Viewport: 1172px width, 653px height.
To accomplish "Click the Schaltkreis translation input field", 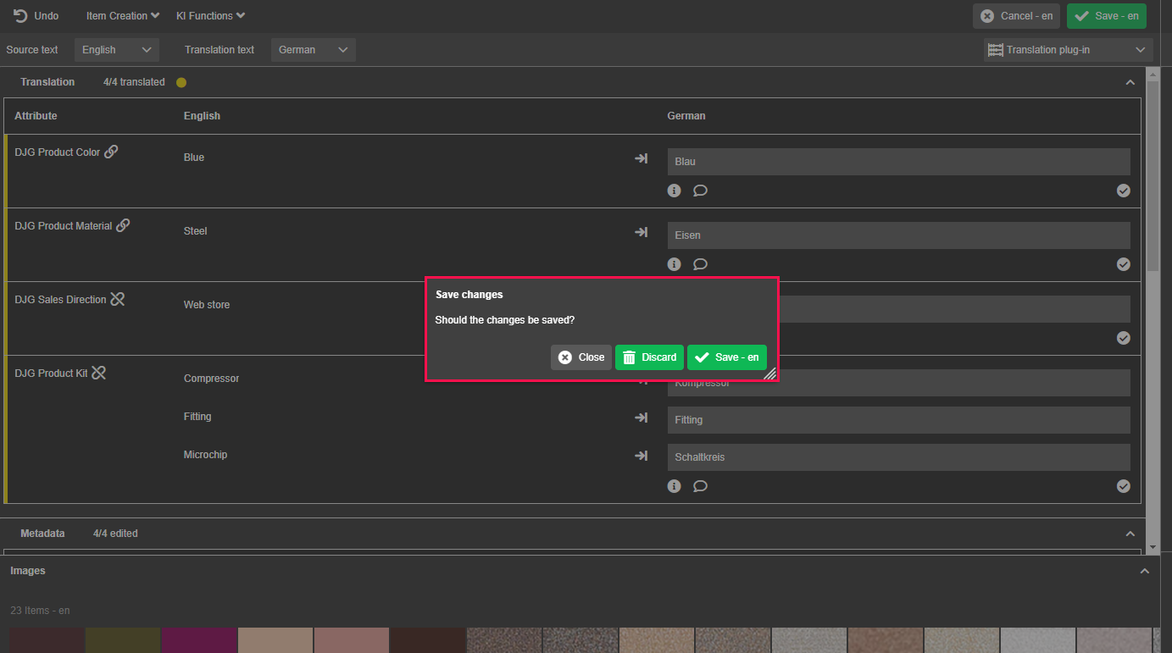I will 898,457.
